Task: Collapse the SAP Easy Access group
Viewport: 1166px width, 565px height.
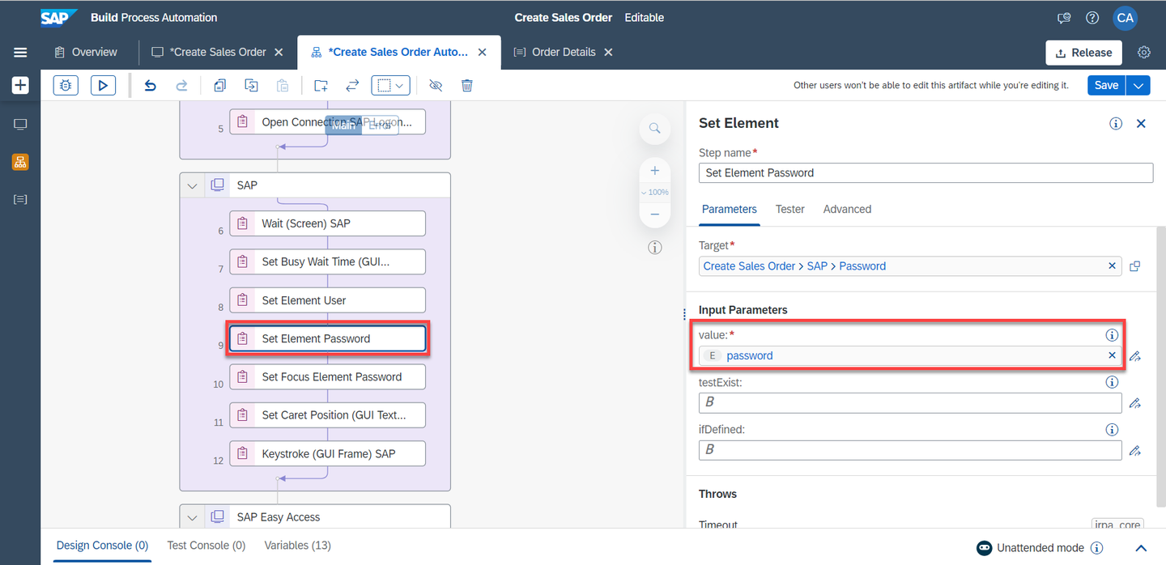Action: (x=192, y=517)
